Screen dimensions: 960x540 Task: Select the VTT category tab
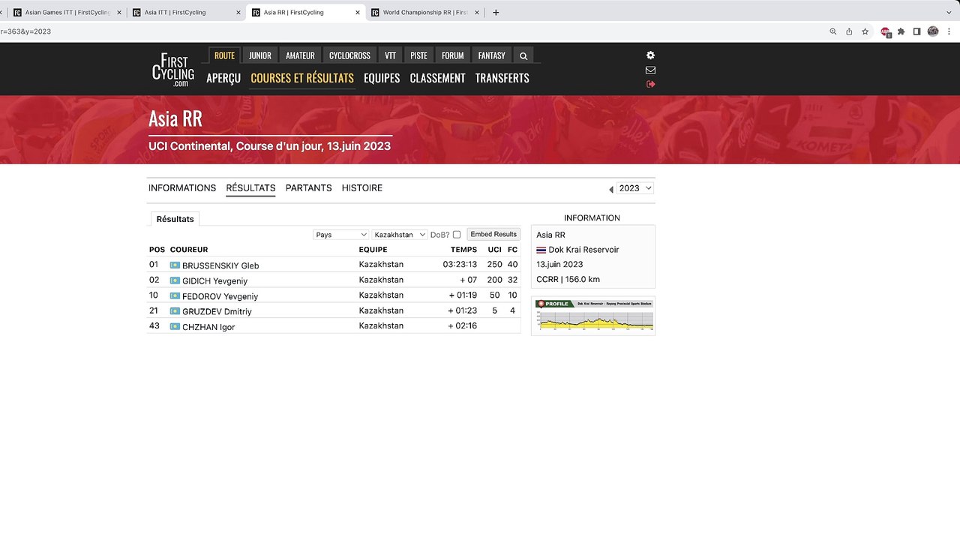391,55
